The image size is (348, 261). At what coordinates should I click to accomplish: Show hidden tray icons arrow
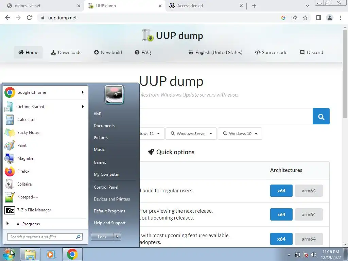pyautogui.click(x=289, y=255)
